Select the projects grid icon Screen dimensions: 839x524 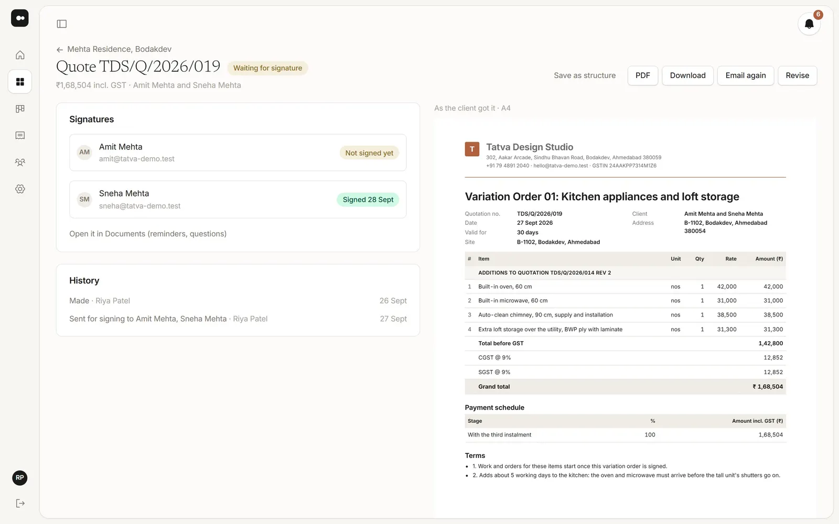coord(20,82)
